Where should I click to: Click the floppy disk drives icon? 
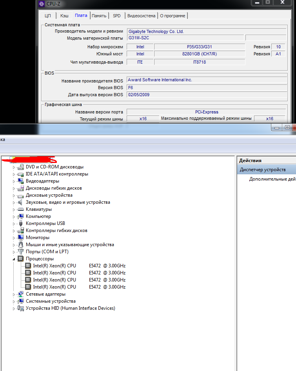[21, 188]
